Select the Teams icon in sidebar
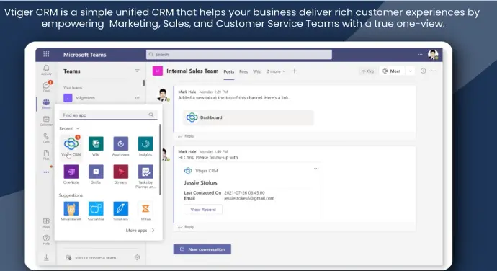This screenshot has height=271, width=497. click(46, 104)
